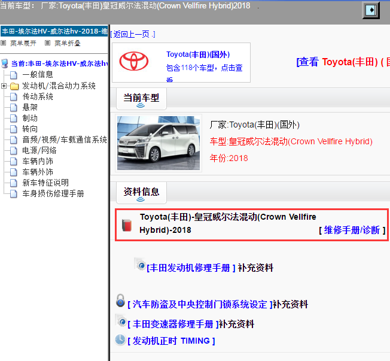
Task: Click the document icon beside 新车特征说明
Action: click(x=14, y=183)
